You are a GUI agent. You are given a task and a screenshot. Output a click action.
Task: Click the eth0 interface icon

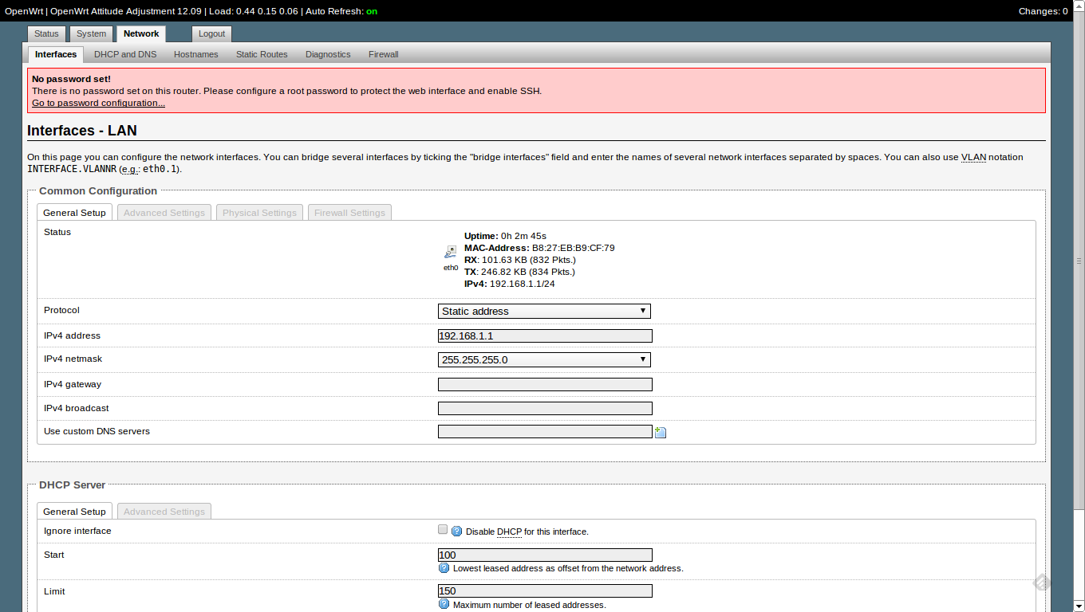[x=451, y=252]
